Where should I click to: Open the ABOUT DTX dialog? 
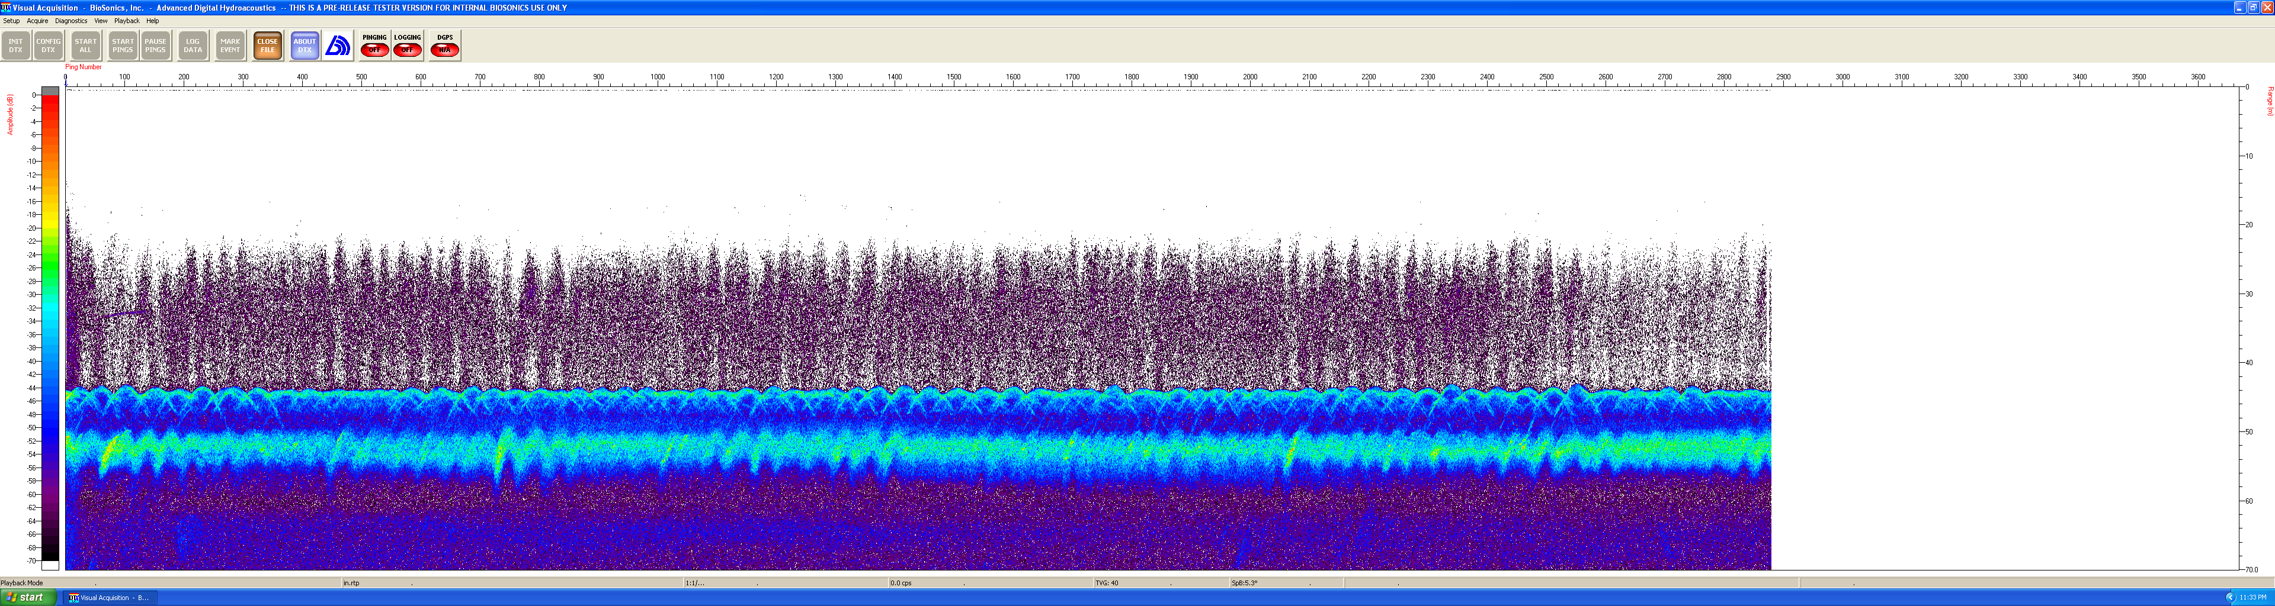click(305, 46)
